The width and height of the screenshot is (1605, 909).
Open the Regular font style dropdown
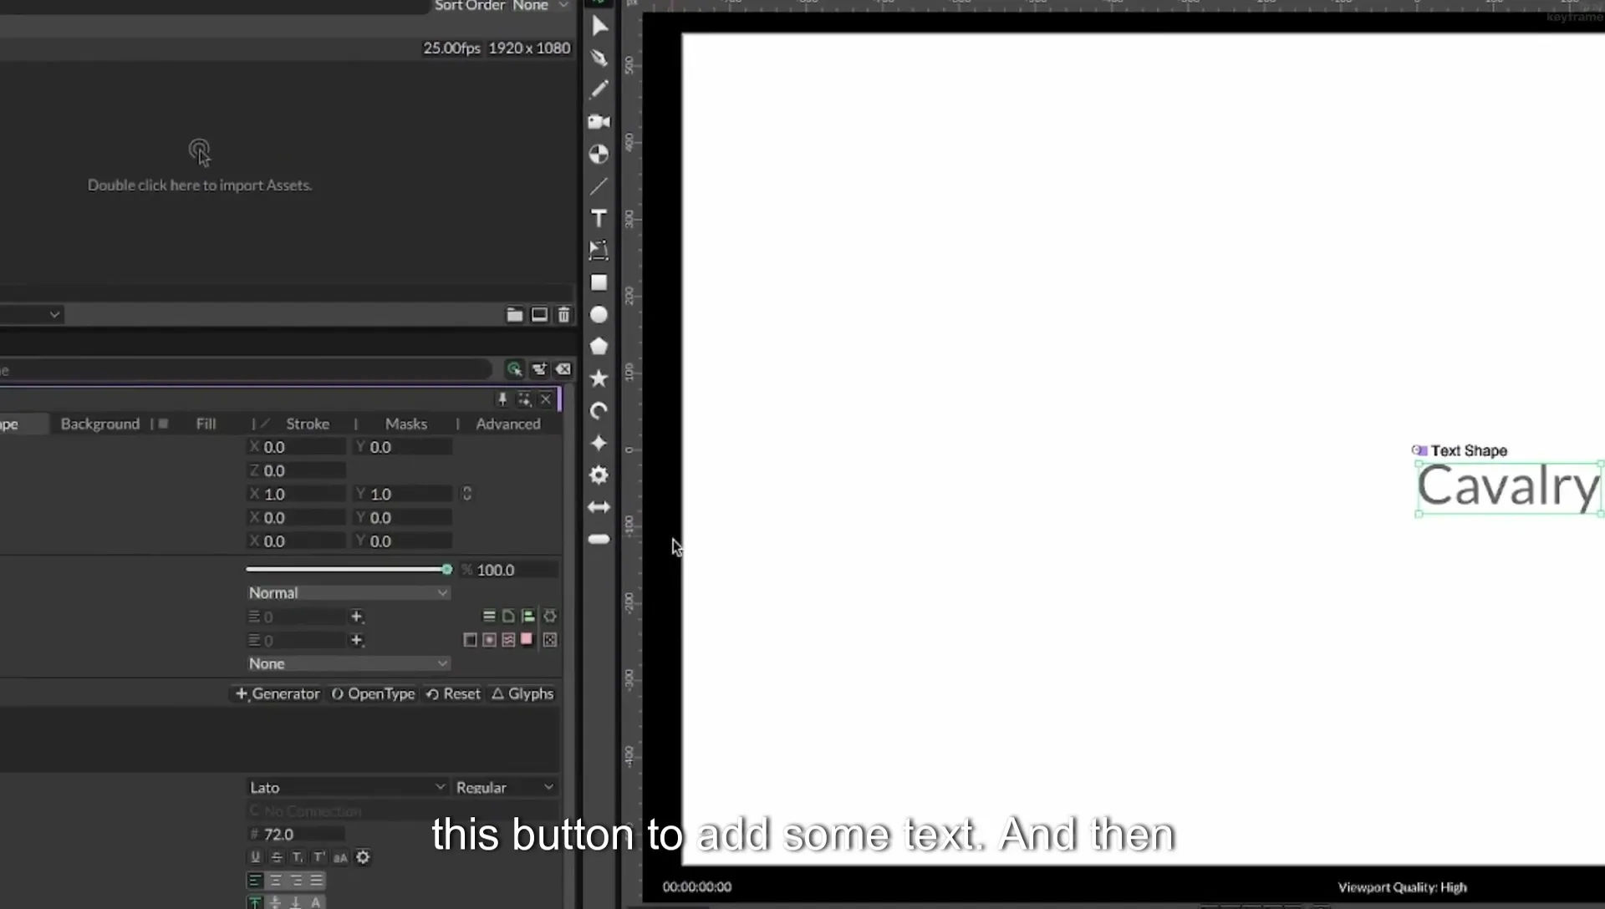point(505,788)
